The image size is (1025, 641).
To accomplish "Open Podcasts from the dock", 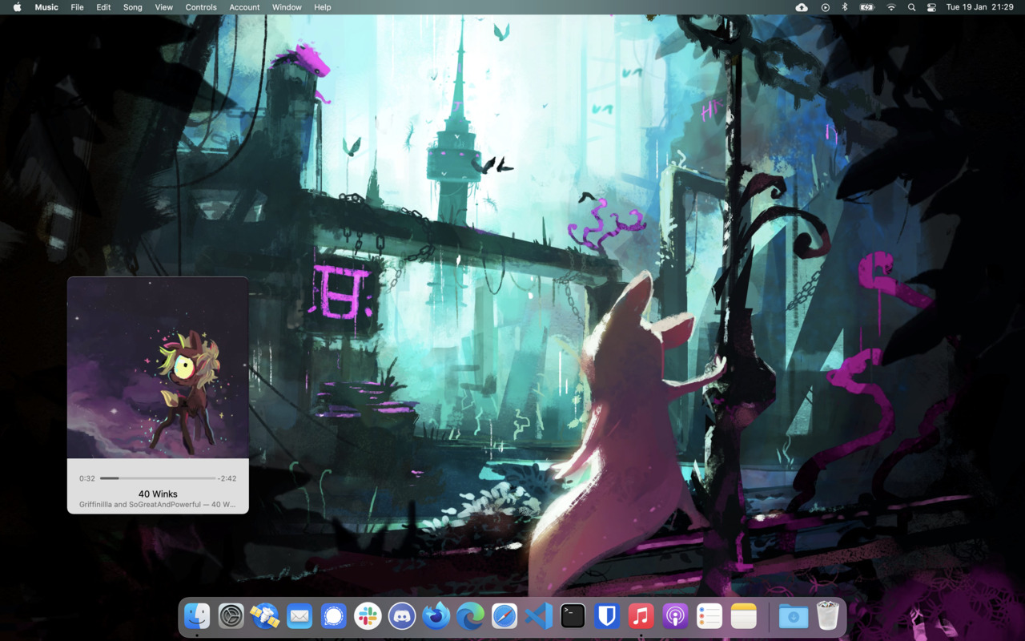I will tap(675, 616).
